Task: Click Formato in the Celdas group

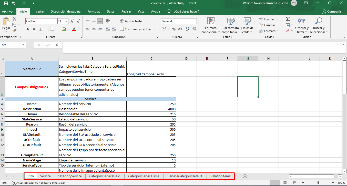Action: tap(268, 31)
